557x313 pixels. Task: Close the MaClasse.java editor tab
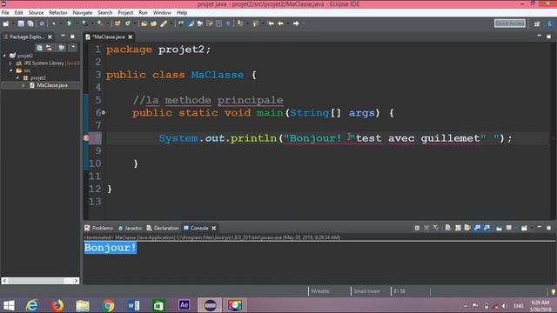(x=131, y=37)
